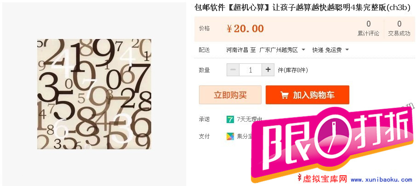Click 加入购物车 add to cart button
Image resolution: width=416 pixels, height=186 pixels.
[x=308, y=95]
